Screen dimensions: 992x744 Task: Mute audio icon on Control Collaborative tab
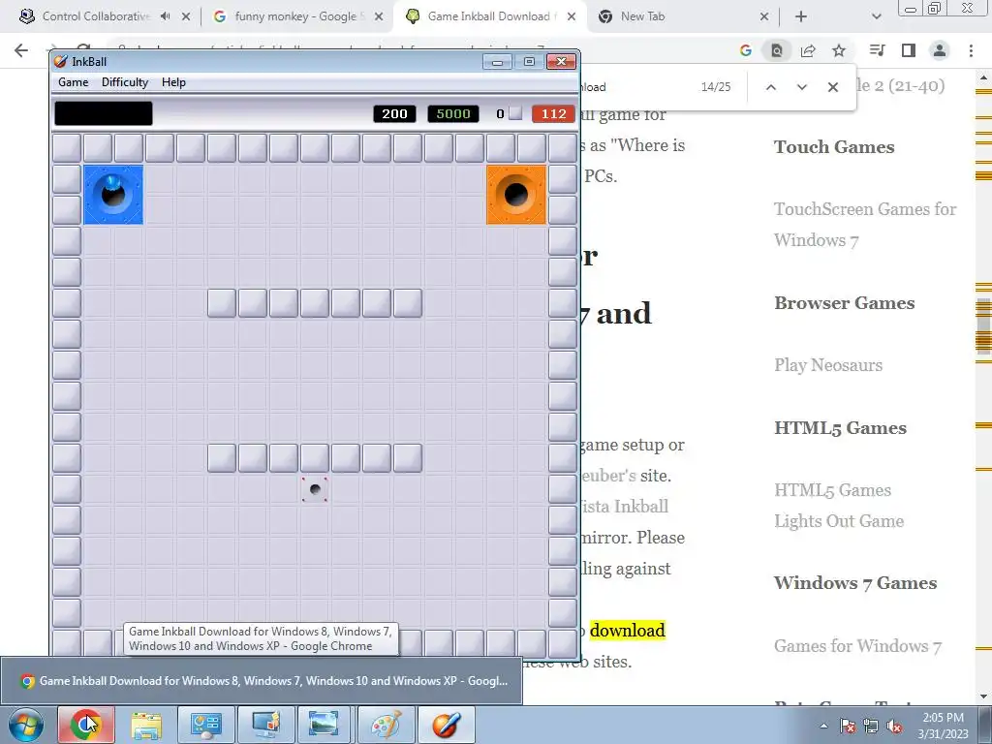coord(165,16)
